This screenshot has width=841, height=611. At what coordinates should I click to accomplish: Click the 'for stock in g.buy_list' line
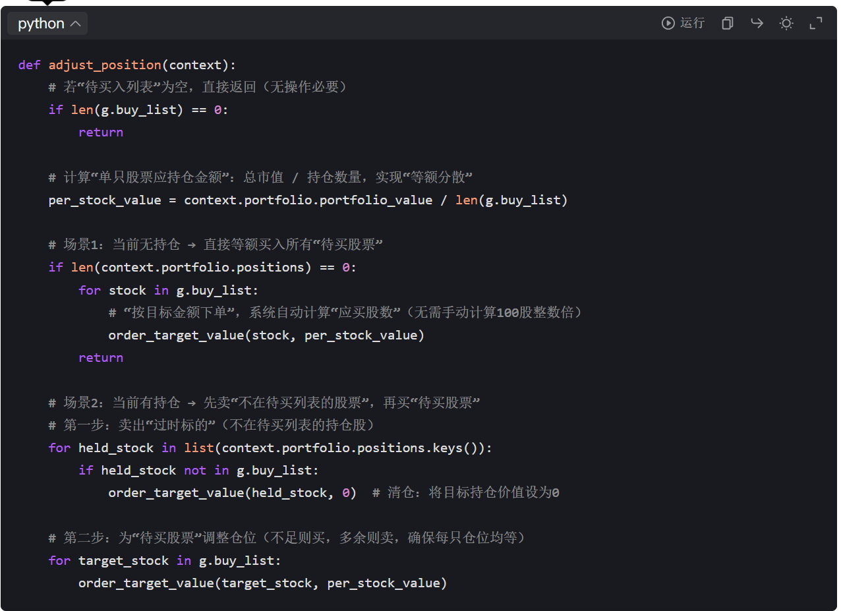pos(169,290)
